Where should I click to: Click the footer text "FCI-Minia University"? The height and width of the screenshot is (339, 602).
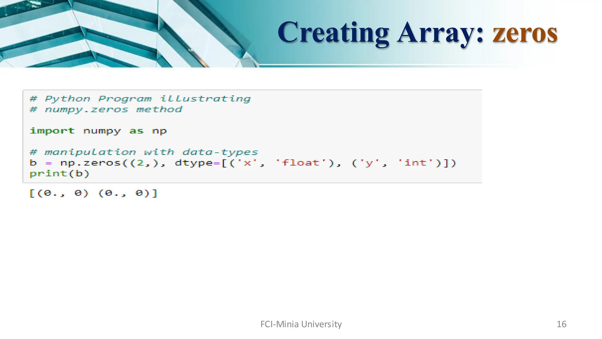(x=301, y=324)
